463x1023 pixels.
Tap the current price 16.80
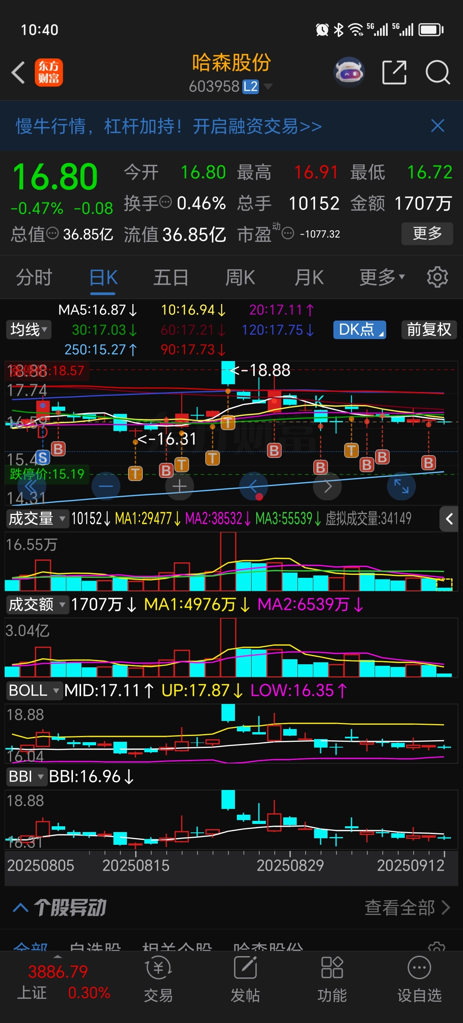pos(55,177)
